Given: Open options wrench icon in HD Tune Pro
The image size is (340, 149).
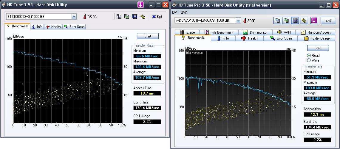Looking at the screenshot, I should pos(304,20).
